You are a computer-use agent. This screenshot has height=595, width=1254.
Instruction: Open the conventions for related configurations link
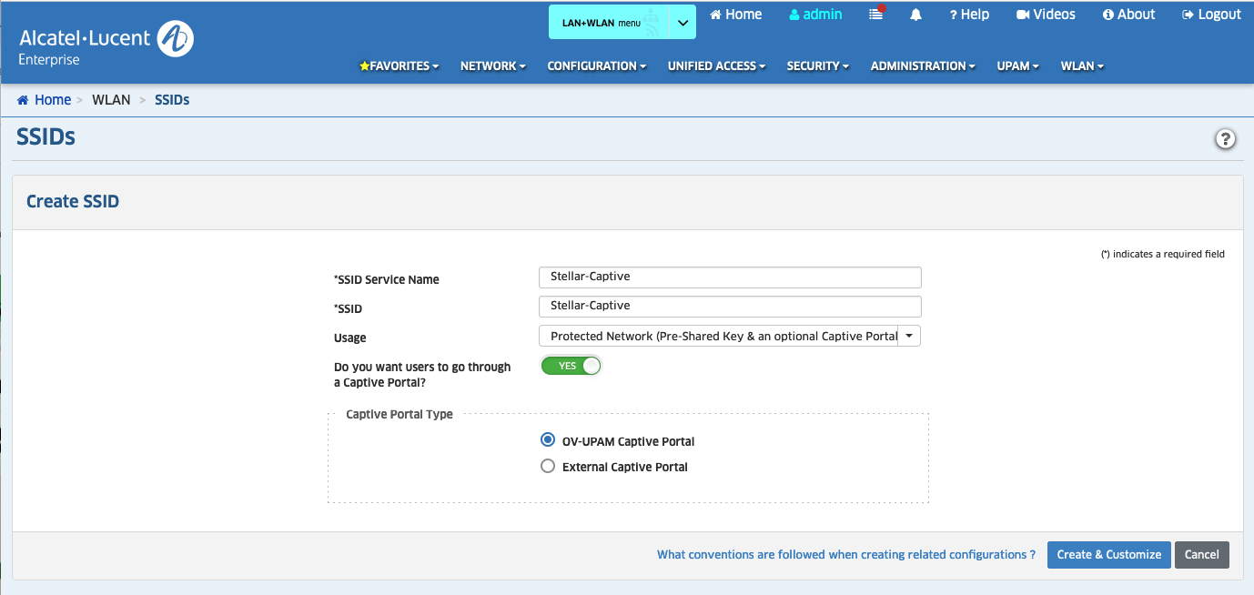pos(845,554)
